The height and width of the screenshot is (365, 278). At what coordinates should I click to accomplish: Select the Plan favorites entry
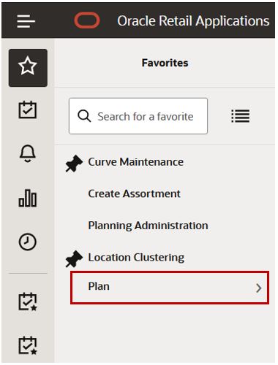tap(170, 288)
